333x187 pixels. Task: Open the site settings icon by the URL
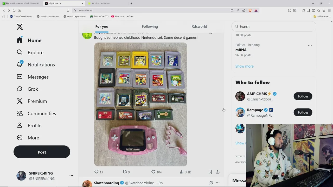click(x=75, y=10)
